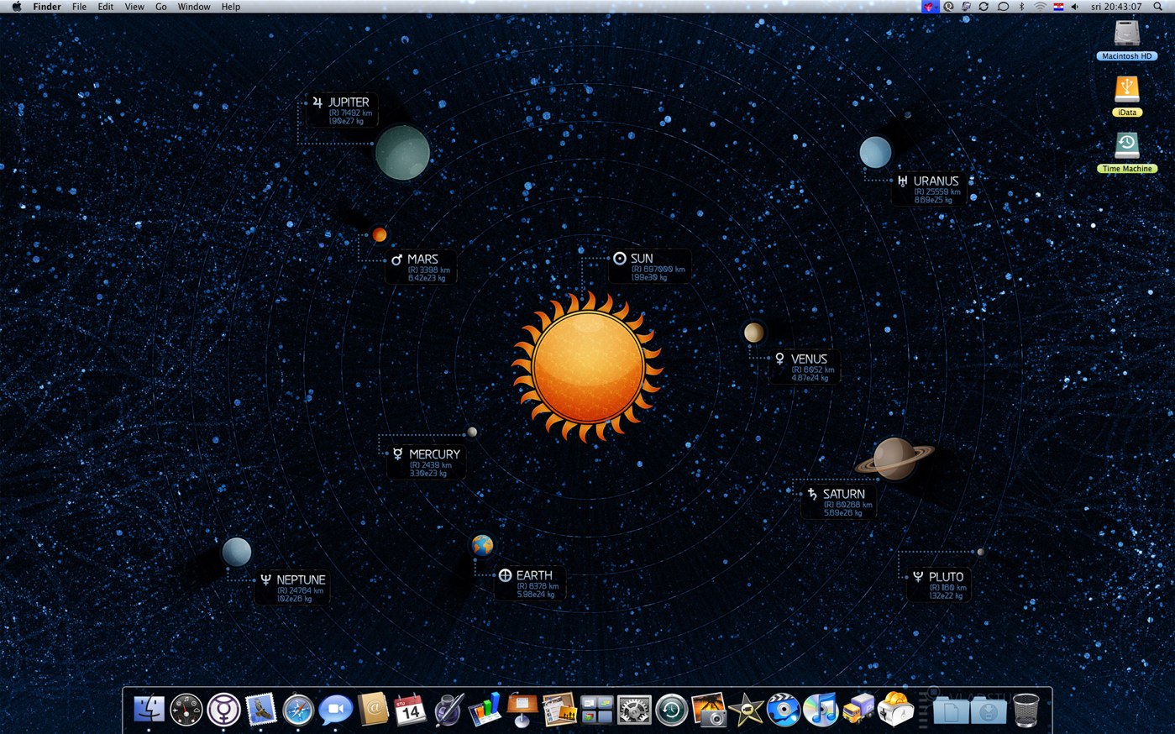Viewport: 1175px width, 734px height.
Task: Open the Downloads stack in dock
Action: coord(989,712)
